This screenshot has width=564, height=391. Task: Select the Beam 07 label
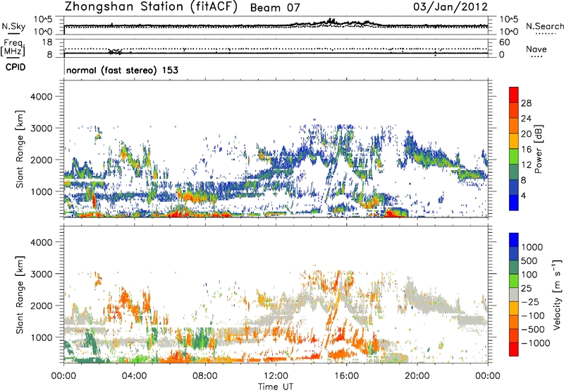[x=275, y=8]
